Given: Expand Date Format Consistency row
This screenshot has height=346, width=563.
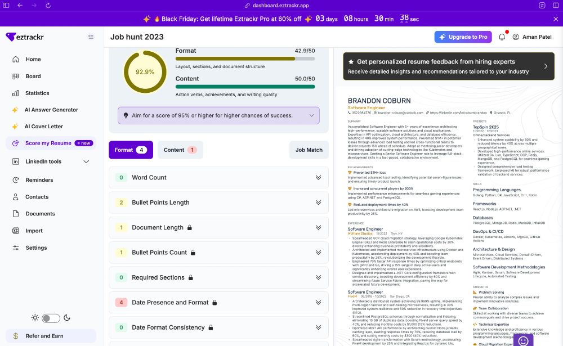Looking at the screenshot, I should [x=218, y=327].
